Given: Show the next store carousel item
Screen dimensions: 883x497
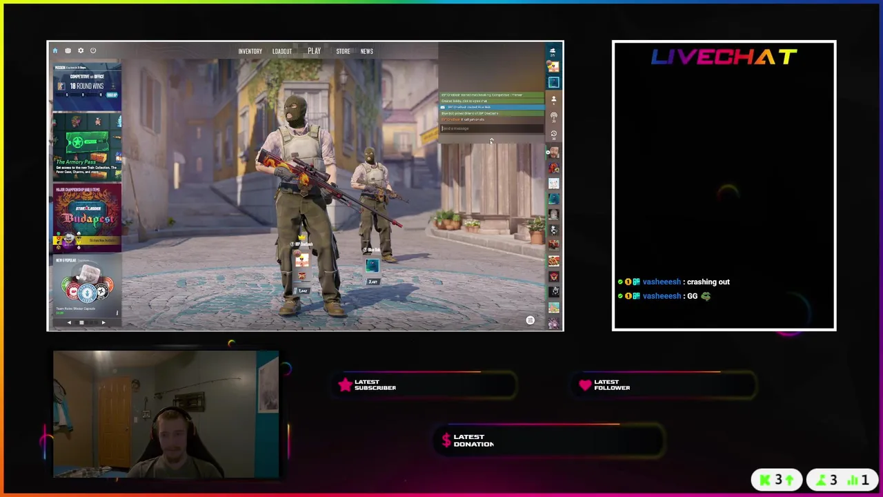Looking at the screenshot, I should click(103, 322).
